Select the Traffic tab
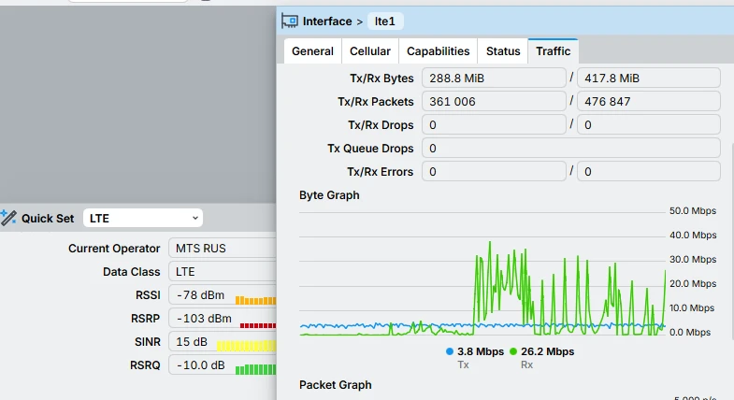 pyautogui.click(x=553, y=51)
